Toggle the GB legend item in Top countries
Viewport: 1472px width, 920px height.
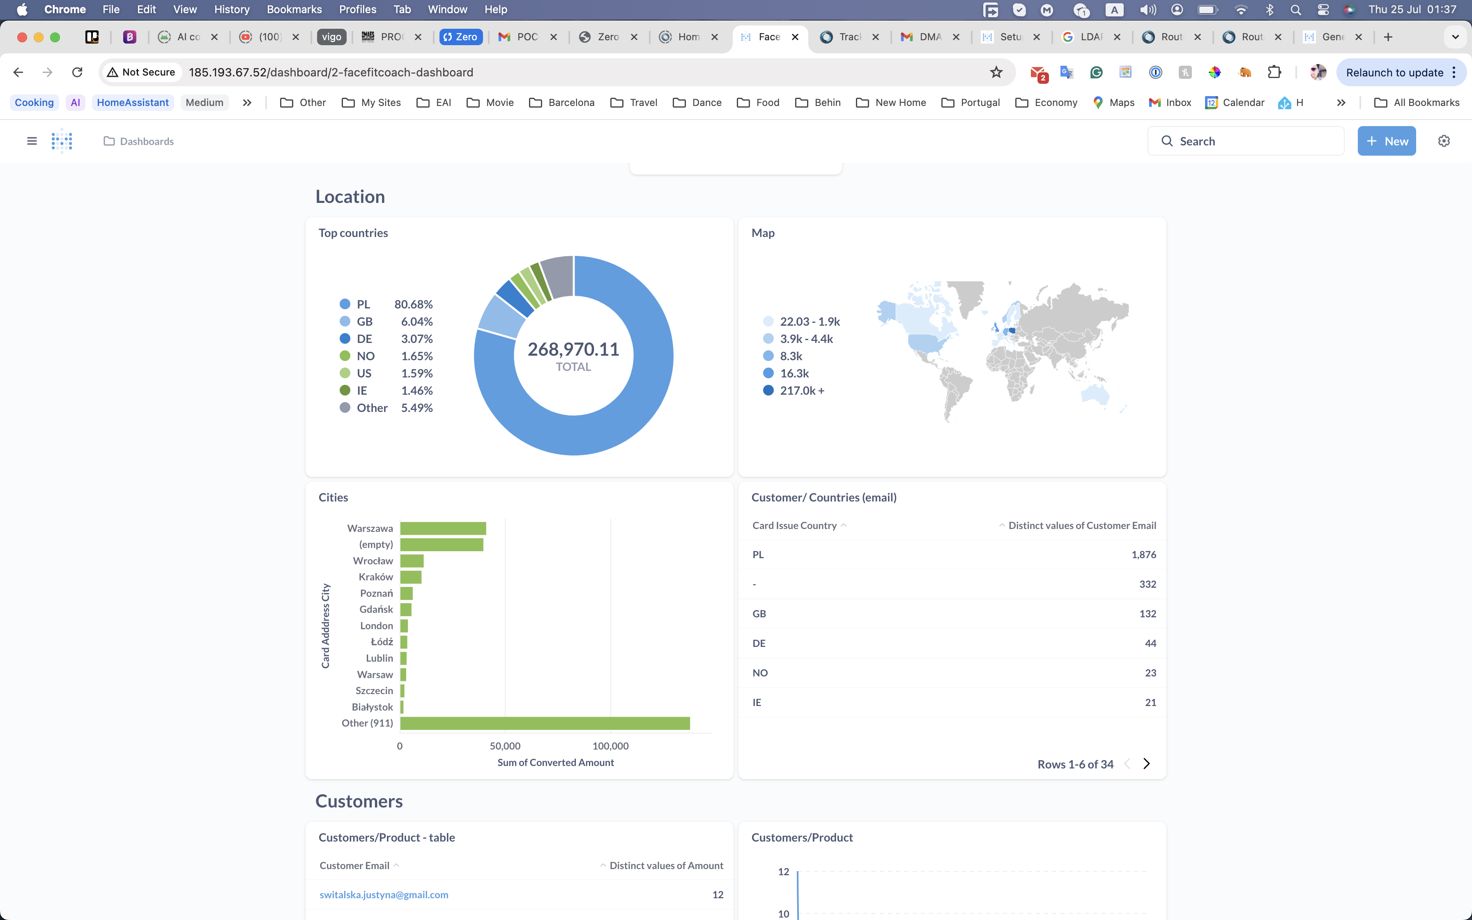(364, 321)
